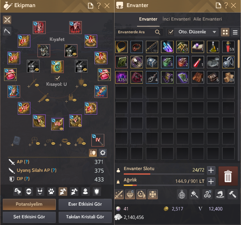Switch to list view layout icon
Image resolution: width=241 pixels, height=225 pixels.
235,32
